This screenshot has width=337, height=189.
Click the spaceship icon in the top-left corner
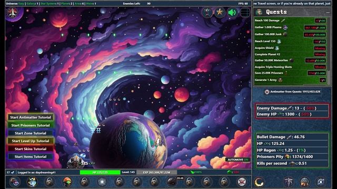coord(12,13)
